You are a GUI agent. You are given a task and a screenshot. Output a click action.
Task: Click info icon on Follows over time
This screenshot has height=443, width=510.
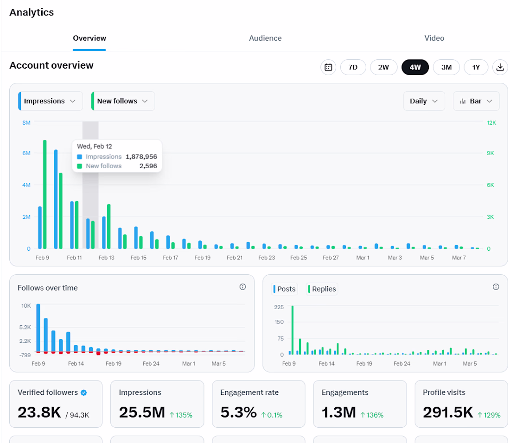[242, 287]
